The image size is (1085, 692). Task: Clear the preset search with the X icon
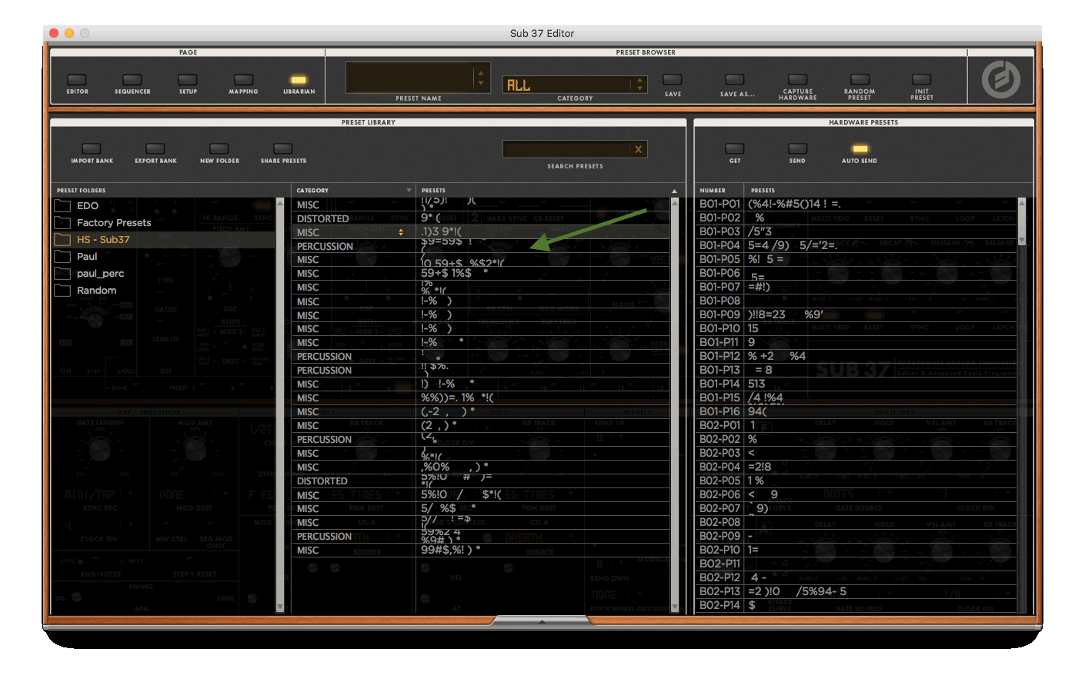click(638, 149)
